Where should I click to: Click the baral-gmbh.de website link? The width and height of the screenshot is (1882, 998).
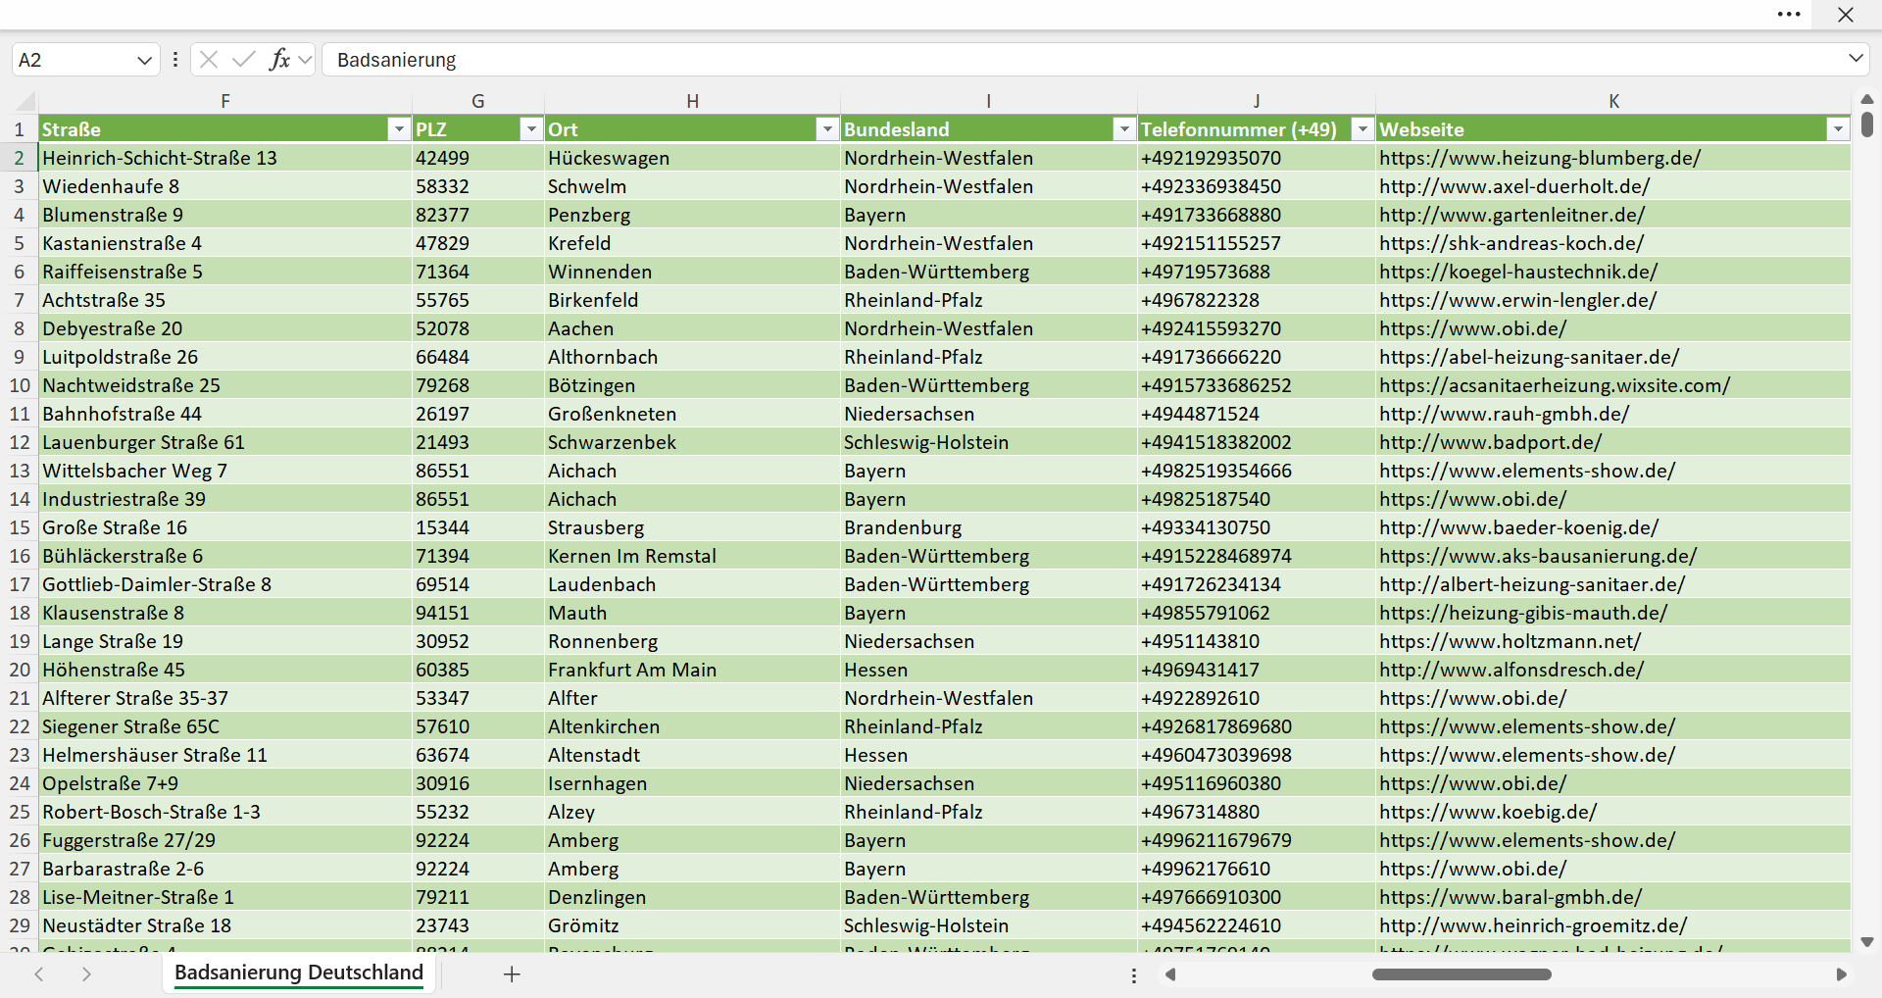click(x=1511, y=897)
